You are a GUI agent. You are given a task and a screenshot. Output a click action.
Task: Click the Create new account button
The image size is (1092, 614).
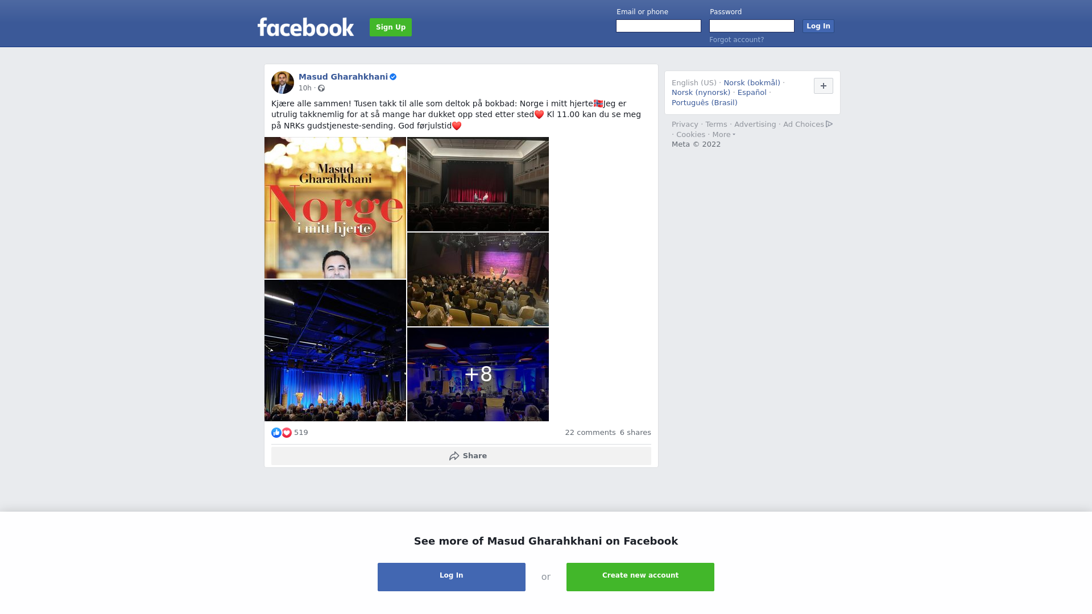click(x=640, y=577)
